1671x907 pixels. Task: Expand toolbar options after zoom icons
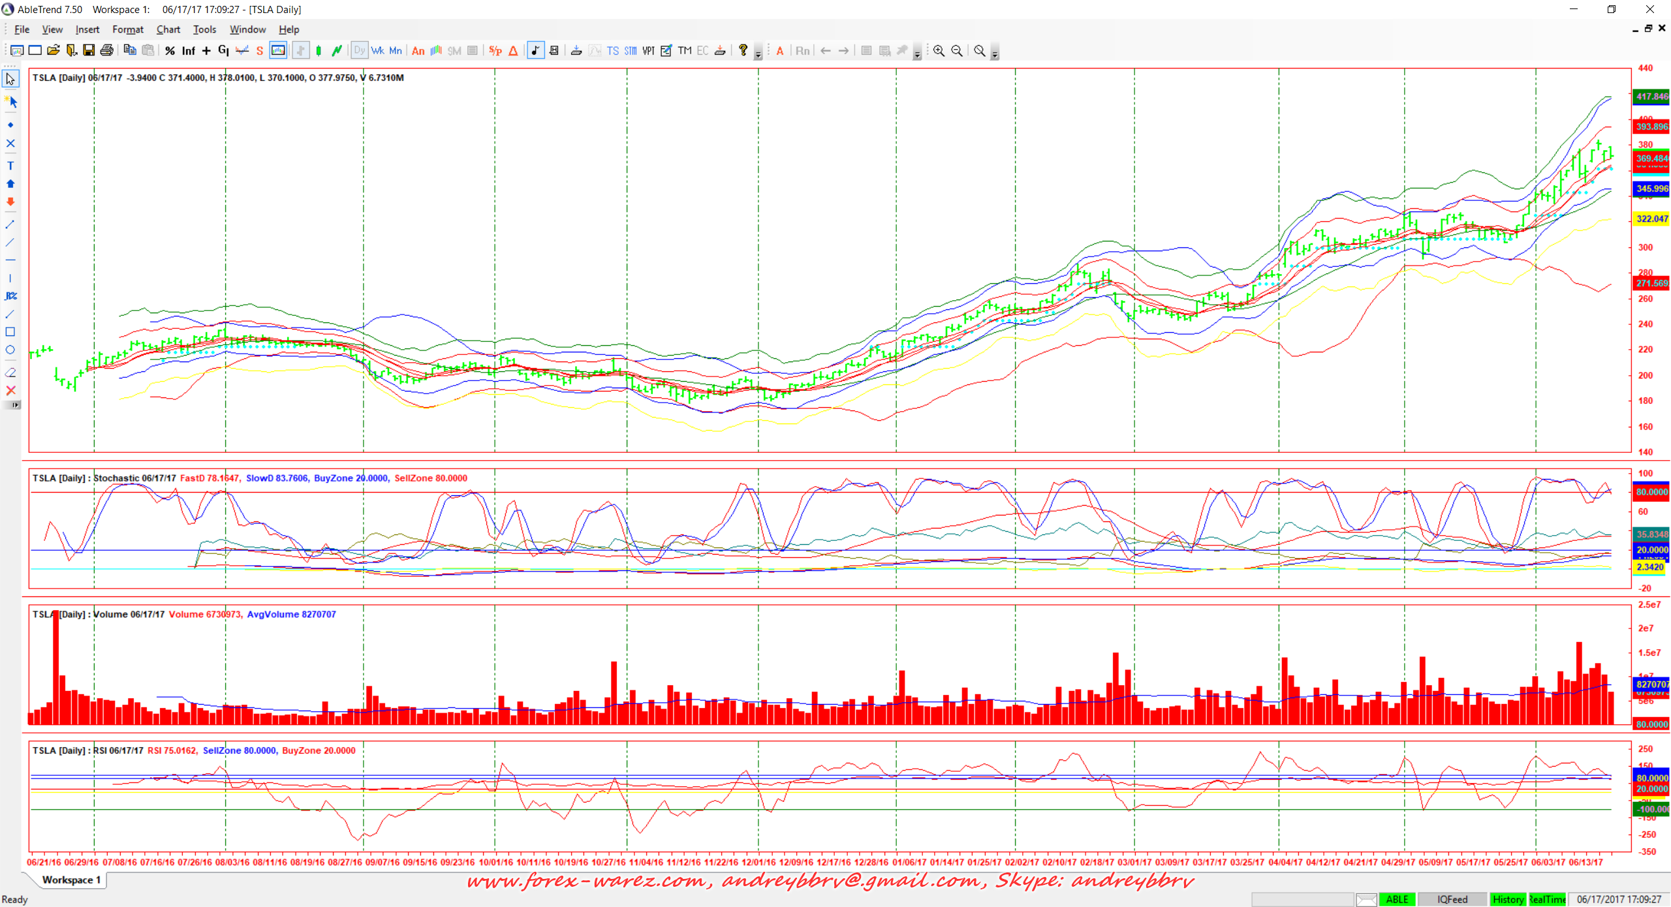tap(995, 54)
